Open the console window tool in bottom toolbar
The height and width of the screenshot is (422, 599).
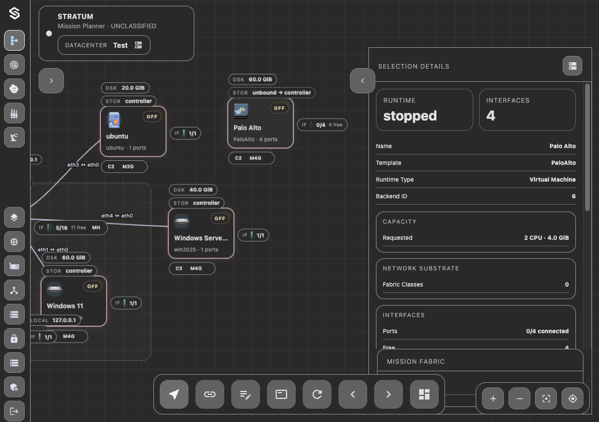281,394
